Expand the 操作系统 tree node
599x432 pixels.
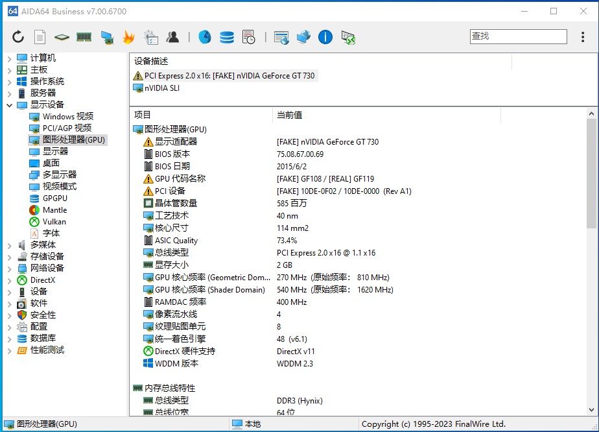pos(10,82)
